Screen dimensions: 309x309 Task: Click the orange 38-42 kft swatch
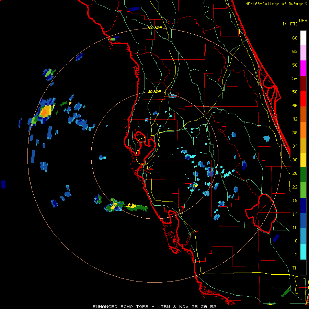coord(303,130)
